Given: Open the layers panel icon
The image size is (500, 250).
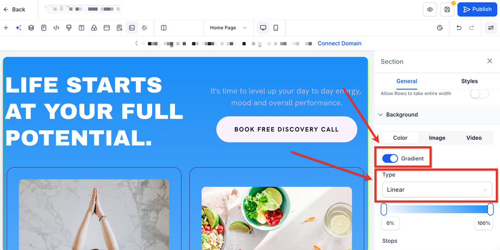Looking at the screenshot, I should 31,28.
